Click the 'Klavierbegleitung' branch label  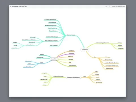tap(52, 28)
